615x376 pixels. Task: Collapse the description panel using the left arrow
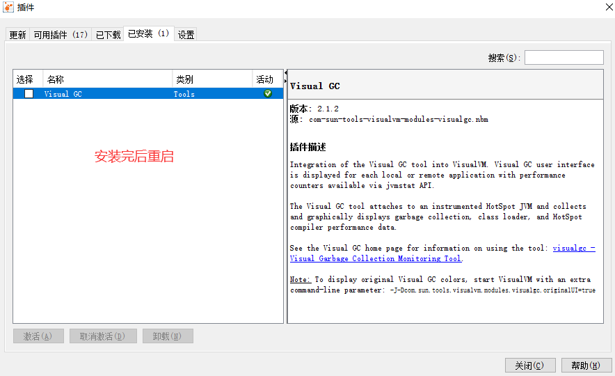click(x=285, y=73)
